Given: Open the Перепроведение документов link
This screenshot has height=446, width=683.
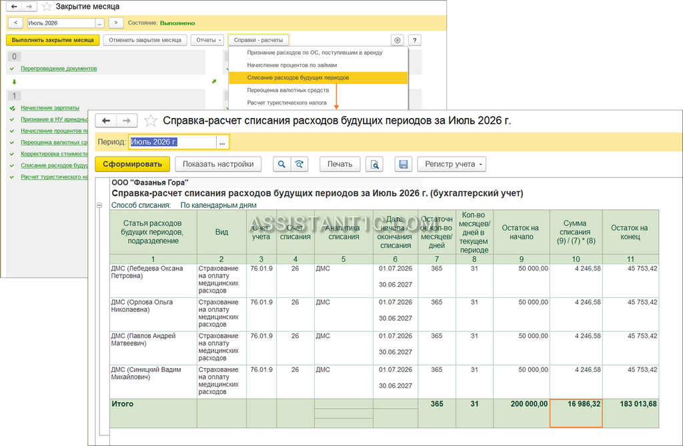Looking at the screenshot, I should [59, 69].
